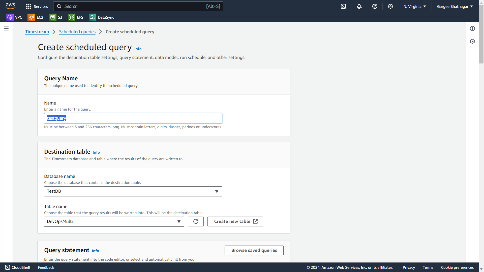Open the notifications bell

[x=359, y=6]
